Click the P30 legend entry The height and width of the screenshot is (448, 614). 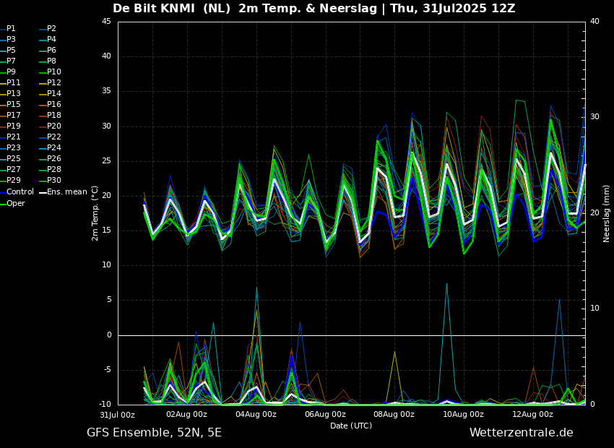click(54, 181)
